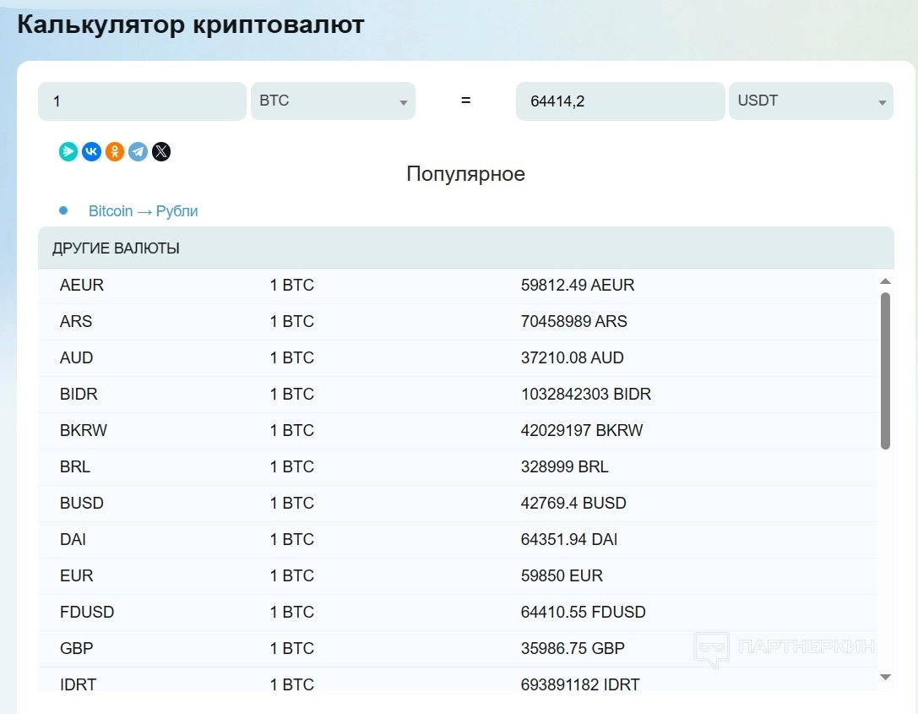This screenshot has width=918, height=714.
Task: Click the value 59850 EUR
Action: coord(562,575)
